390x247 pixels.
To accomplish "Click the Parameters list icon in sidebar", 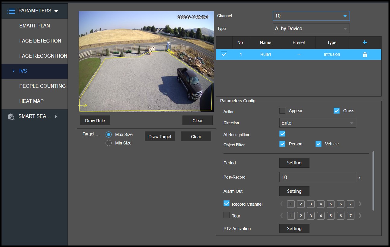I will point(11,11).
